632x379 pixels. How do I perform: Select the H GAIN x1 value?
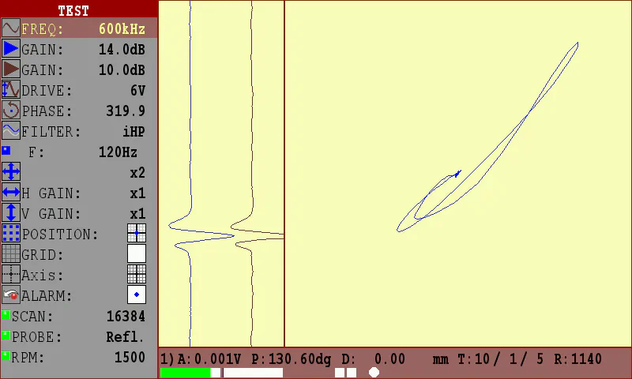[x=137, y=193]
